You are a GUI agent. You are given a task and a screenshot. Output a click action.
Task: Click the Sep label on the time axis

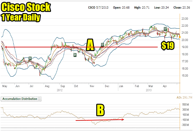point(63,86)
